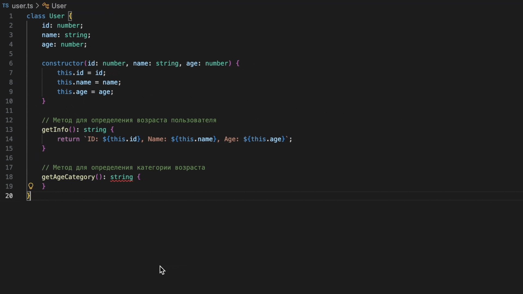Click 'name: string' constructor parameter
Viewport: 523px width, 294px height.
[156, 63]
